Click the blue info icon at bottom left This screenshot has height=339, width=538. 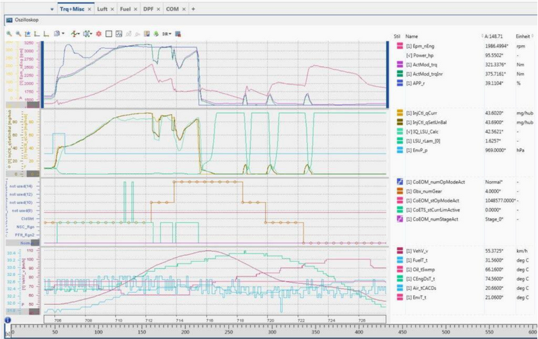click(x=7, y=320)
